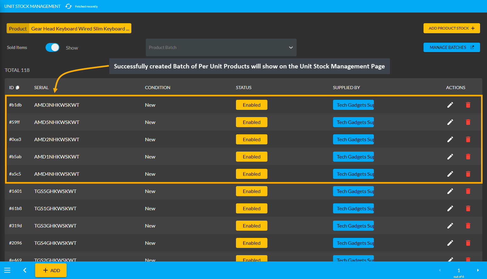Select serial TGS1GHKWSKWT text
Viewport: 487px width, 279px height.
55,208
